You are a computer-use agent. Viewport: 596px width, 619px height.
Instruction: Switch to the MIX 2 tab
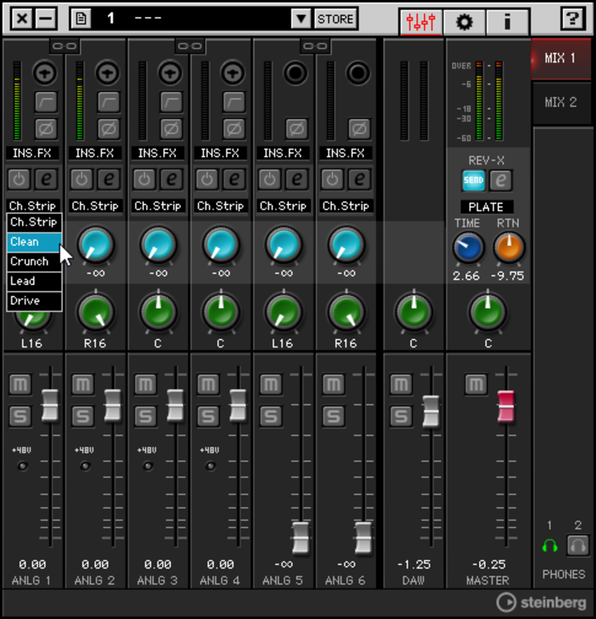point(561,103)
